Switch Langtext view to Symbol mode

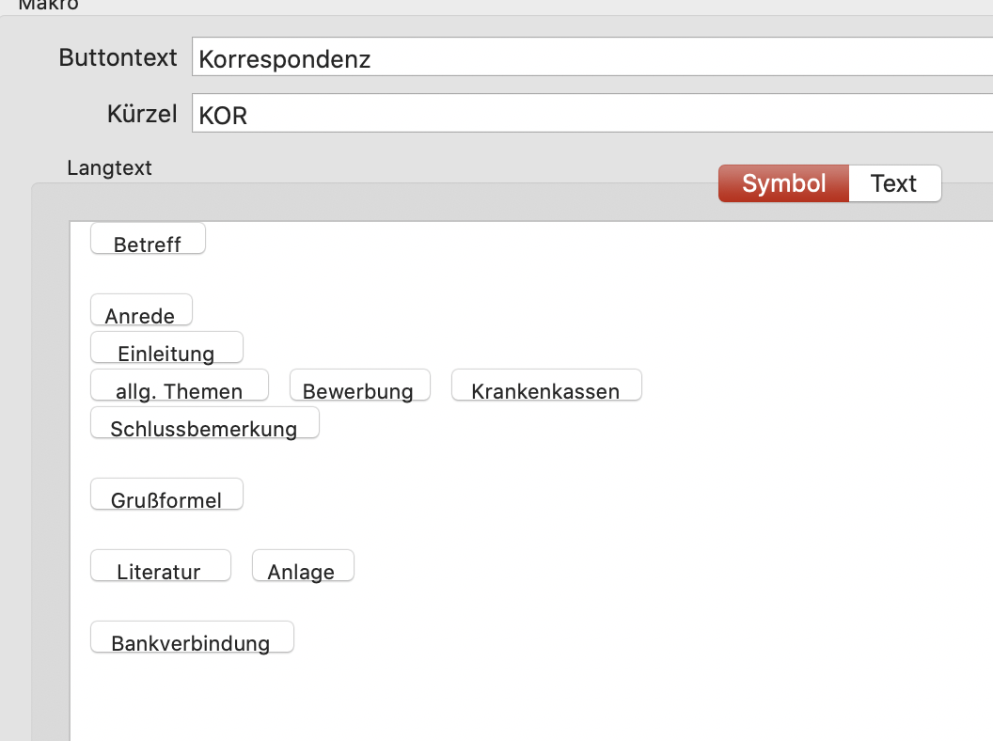tap(783, 183)
